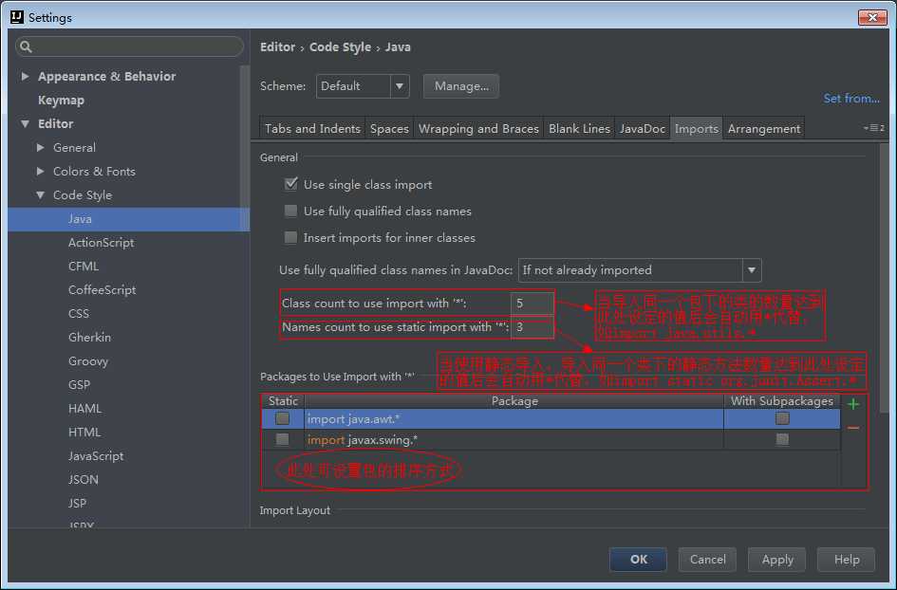Viewport: 897px width, 590px height.
Task: Select HTML code style
Action: click(84, 433)
